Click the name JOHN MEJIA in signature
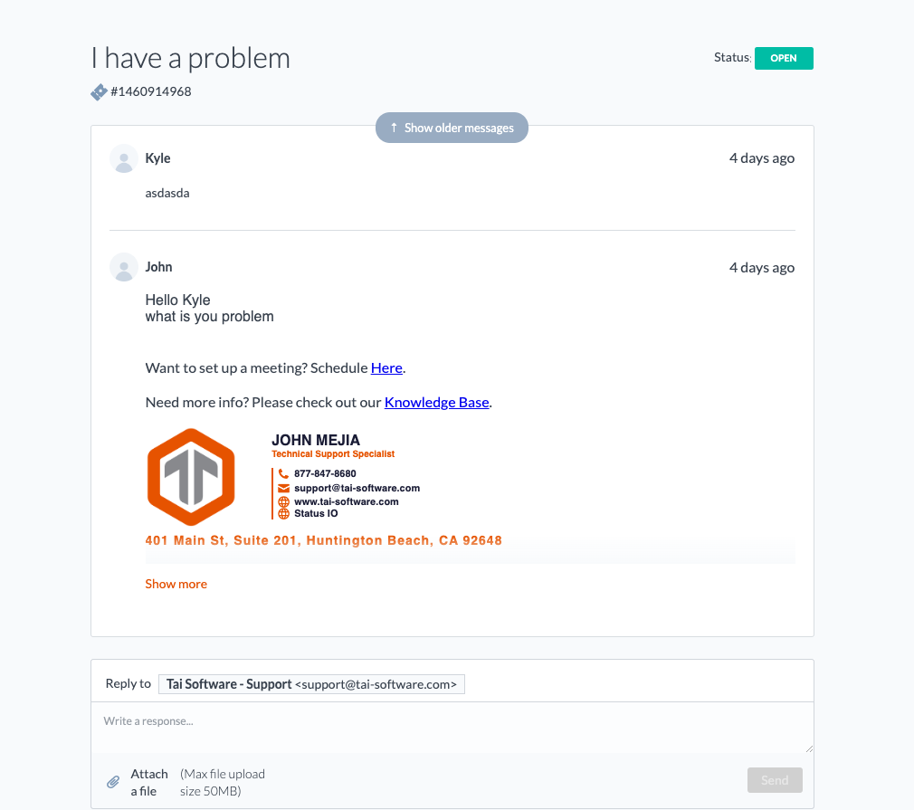914x810 pixels. [316, 440]
